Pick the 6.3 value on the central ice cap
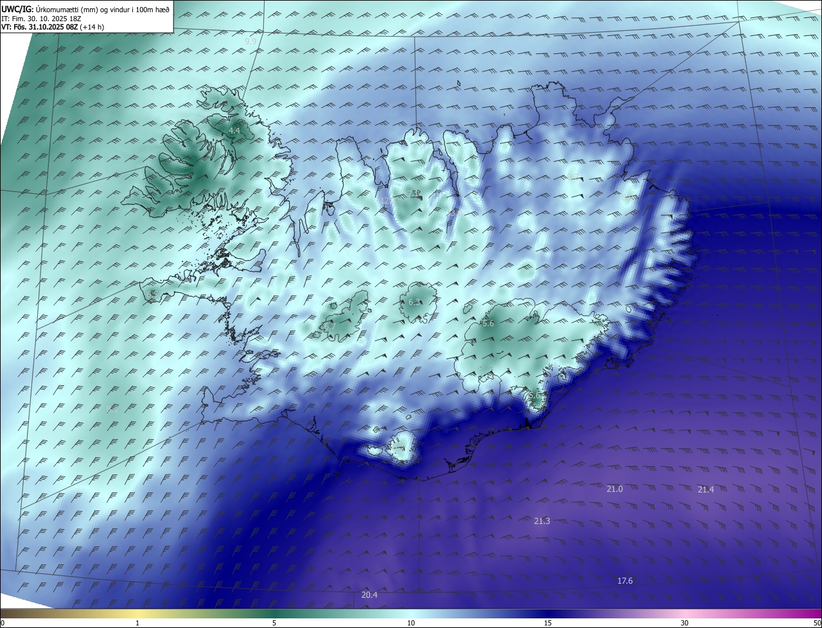 [x=415, y=302]
